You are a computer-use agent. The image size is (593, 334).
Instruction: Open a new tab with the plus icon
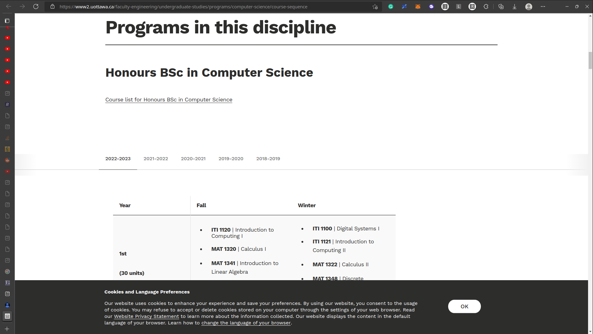[x=7, y=329]
